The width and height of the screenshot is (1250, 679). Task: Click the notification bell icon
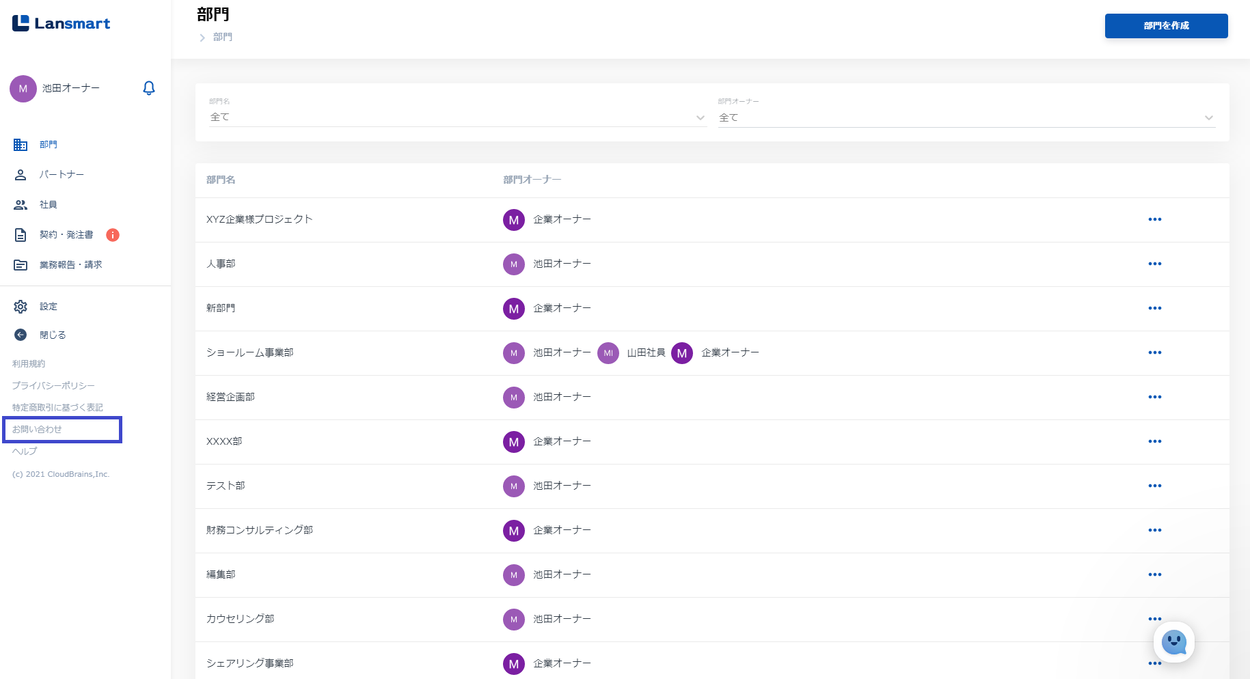(x=149, y=88)
